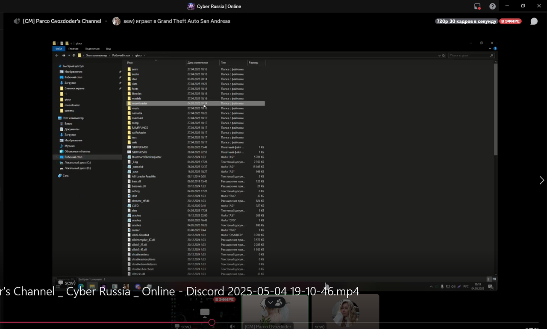This screenshot has width=547, height=329.
Task: Select the highlighted moonloader folder
Action: [x=196, y=103]
